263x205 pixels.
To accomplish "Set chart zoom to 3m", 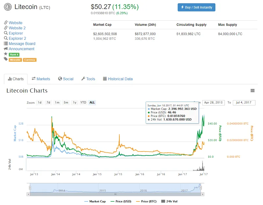I will (x=66, y=102).
